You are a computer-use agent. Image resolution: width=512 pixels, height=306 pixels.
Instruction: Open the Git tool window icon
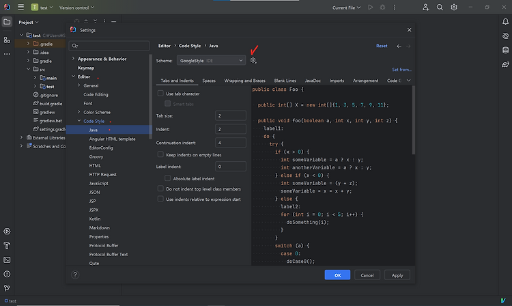[7, 288]
